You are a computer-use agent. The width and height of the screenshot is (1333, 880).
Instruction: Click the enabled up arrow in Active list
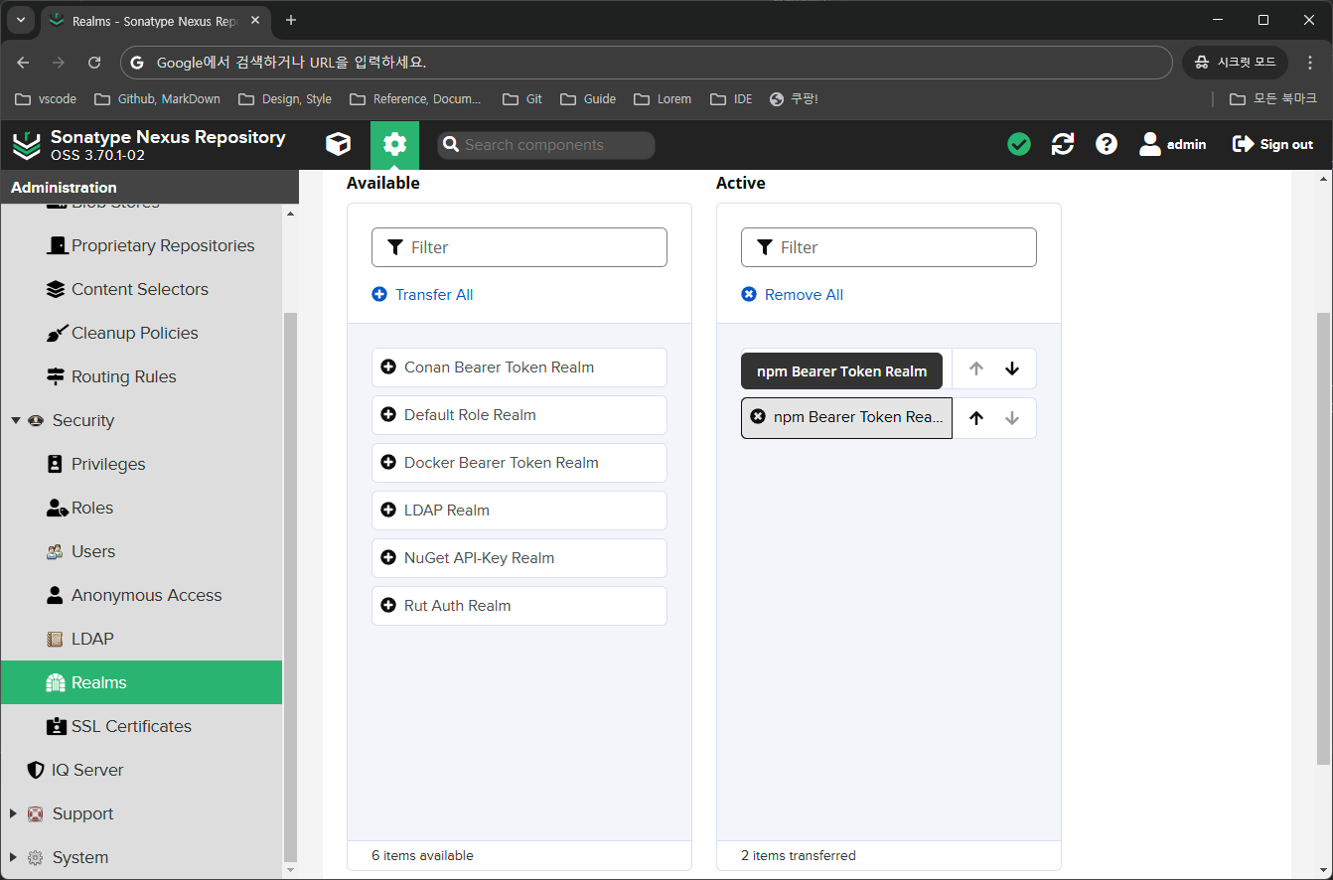click(976, 418)
